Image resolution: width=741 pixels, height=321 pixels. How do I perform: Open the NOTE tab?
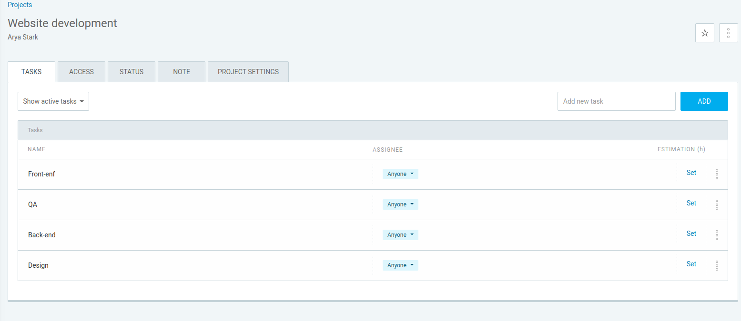coord(182,72)
